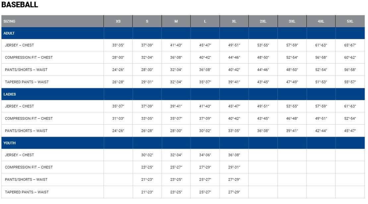Viewport: 368px width, 204px height.
Task: Click Adult Jersey Chest XS cell 33"-35"
Action: [118, 45]
